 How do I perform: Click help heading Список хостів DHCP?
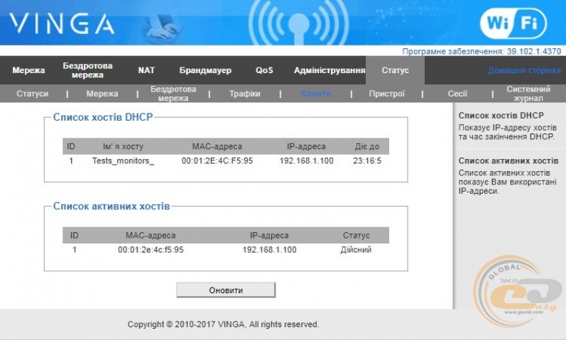501,116
